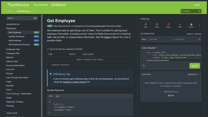The image size is (208, 117).
Task: Click the green 200 status dot
Action: click(x=169, y=96)
